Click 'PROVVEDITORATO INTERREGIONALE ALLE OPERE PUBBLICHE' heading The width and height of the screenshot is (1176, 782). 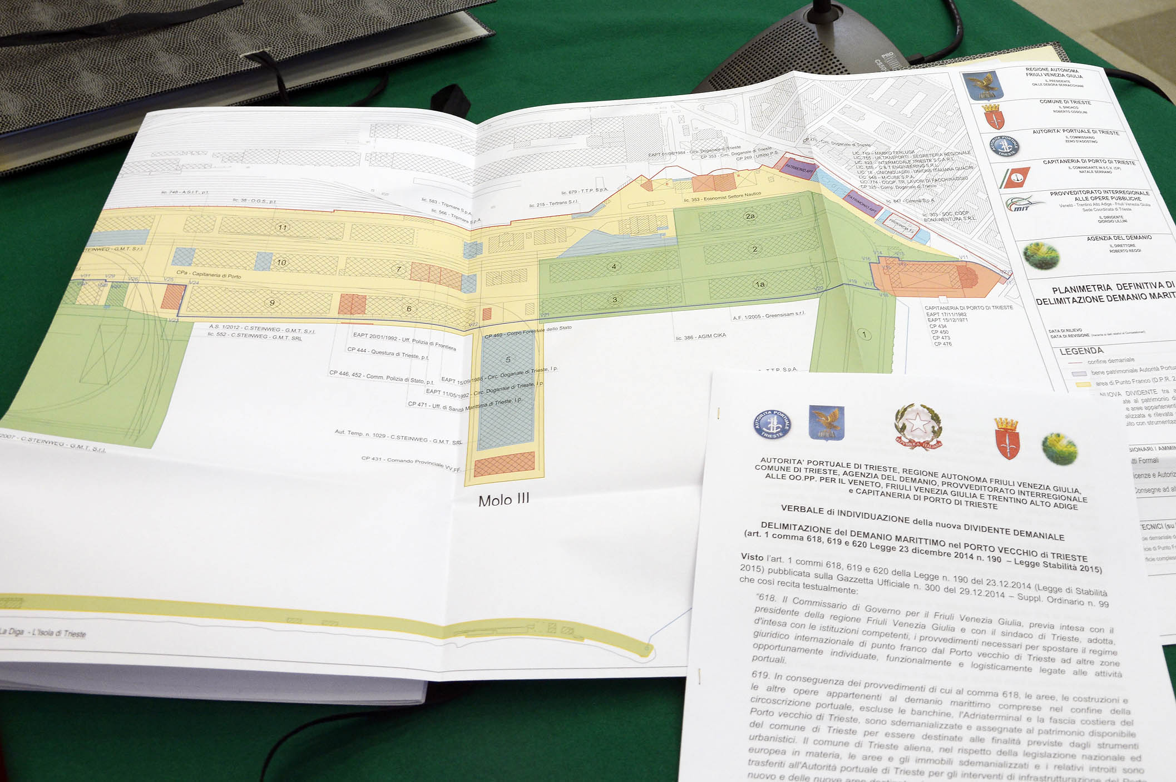1099,195
